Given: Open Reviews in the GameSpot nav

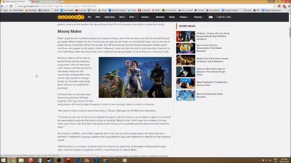Looking at the screenshot, I should [x=160, y=17].
